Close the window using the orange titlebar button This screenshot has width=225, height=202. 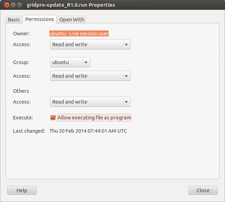pyautogui.click(x=6, y=5)
